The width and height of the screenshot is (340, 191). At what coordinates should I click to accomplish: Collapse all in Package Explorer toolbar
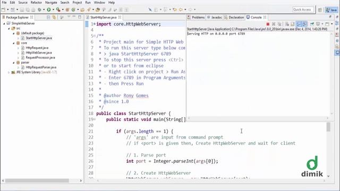coord(48,18)
